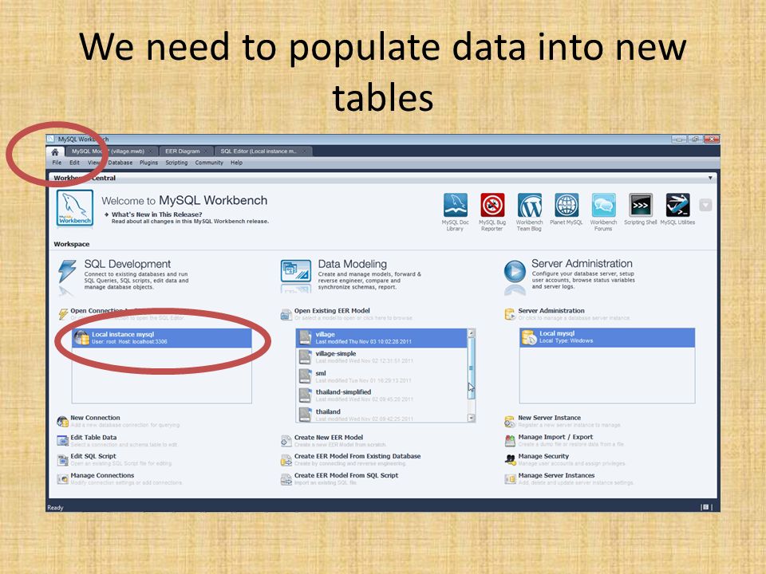The height and width of the screenshot is (574, 766).
Task: Click the Manage Server Instances icon
Action: (510, 479)
